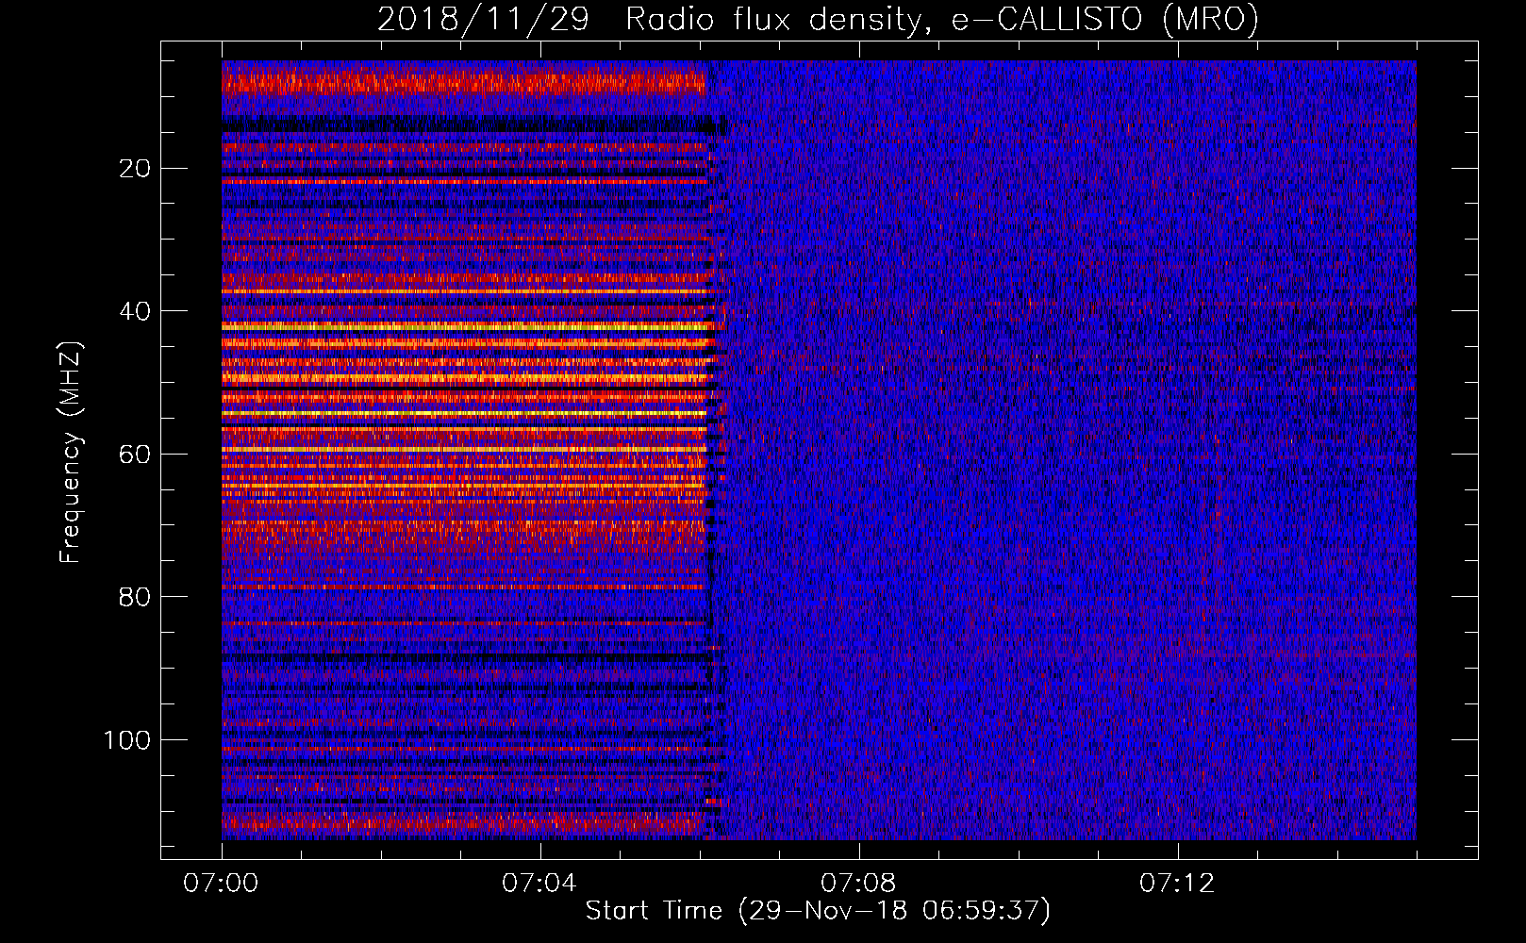This screenshot has height=943, width=1526.
Task: Click the 07:04 time tick label
Action: pos(539,884)
